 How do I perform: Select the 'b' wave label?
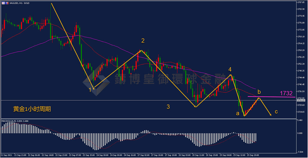pyautogui.click(x=259, y=92)
